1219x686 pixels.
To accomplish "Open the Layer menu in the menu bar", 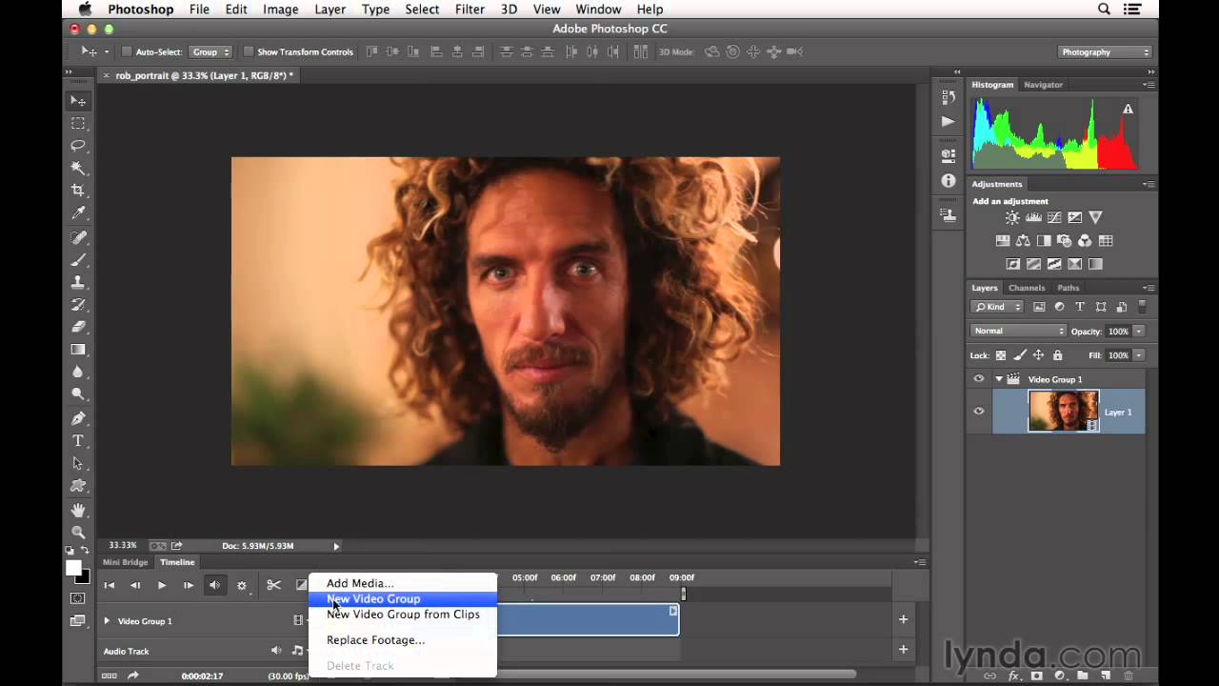I will tap(330, 10).
